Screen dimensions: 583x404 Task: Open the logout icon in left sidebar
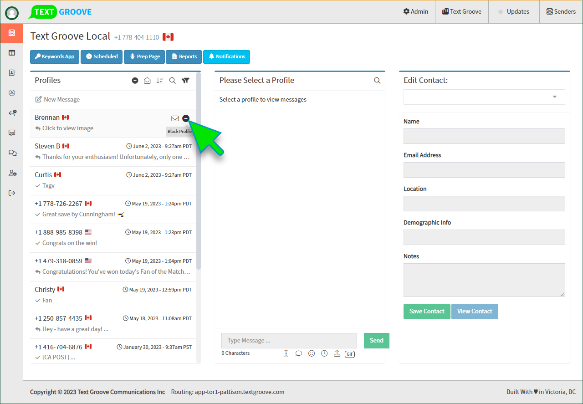pyautogui.click(x=12, y=193)
